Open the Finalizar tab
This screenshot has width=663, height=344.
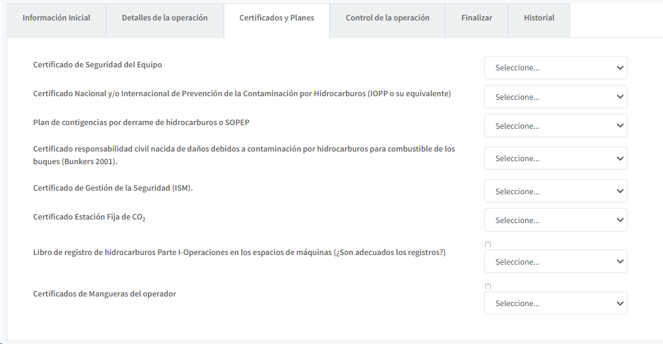(x=476, y=18)
